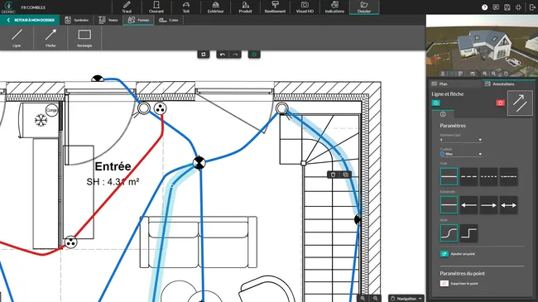Select the angular stepped line style

pyautogui.click(x=468, y=233)
